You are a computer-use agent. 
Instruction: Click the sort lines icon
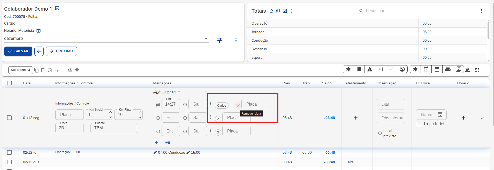click(63, 70)
